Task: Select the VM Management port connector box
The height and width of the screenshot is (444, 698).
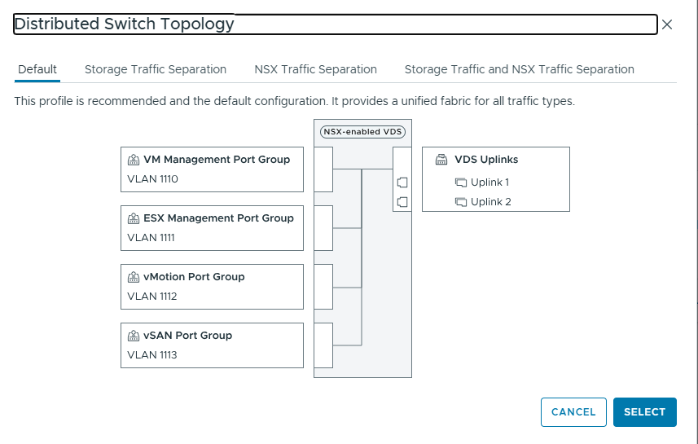Action: (323, 169)
